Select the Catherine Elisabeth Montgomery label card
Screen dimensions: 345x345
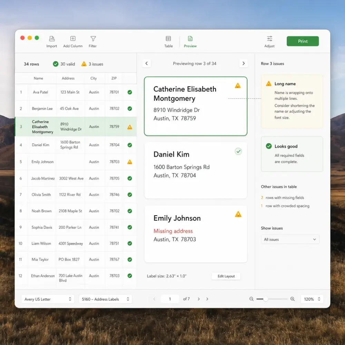196,106
